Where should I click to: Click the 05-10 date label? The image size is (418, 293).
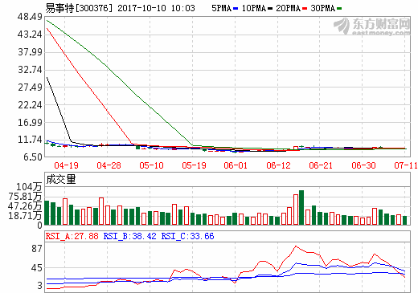(x=151, y=165)
